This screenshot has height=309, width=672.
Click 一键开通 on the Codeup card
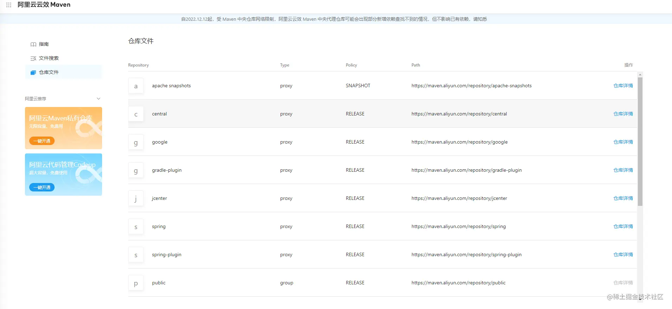(x=42, y=187)
